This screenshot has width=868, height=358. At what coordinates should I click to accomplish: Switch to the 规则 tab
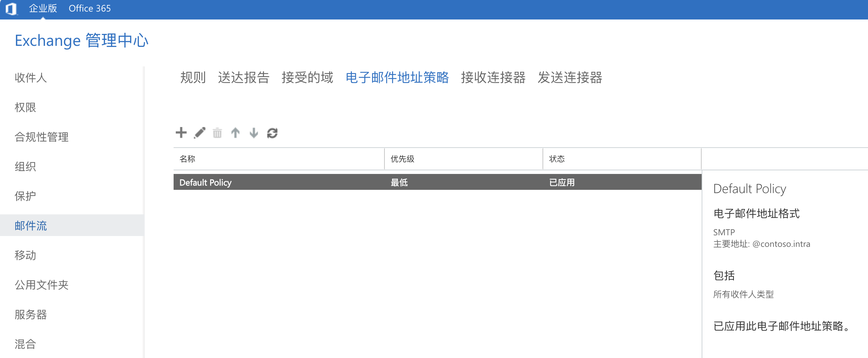point(193,77)
